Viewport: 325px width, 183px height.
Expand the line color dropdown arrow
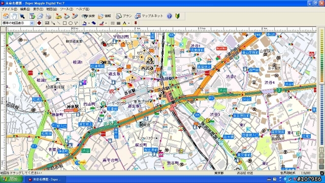106,23
